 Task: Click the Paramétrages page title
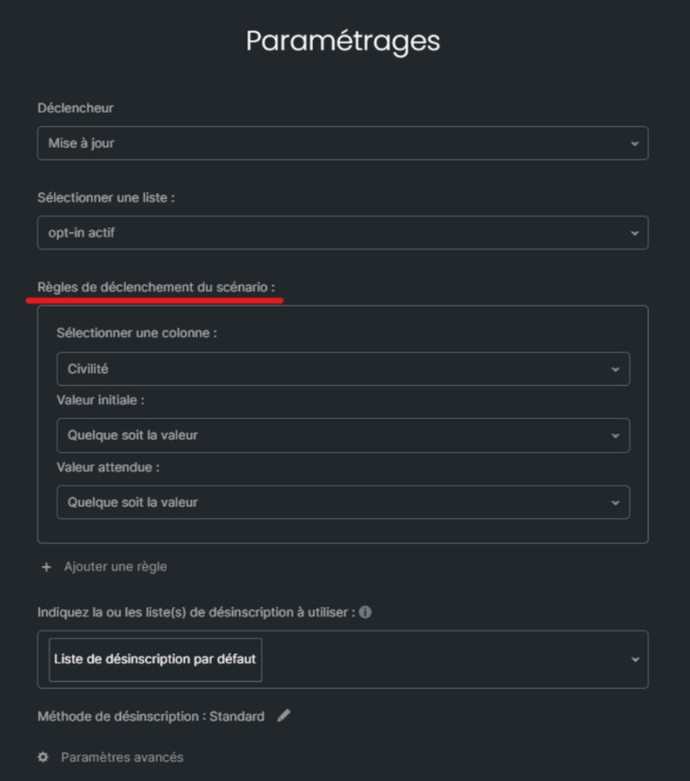(x=343, y=40)
